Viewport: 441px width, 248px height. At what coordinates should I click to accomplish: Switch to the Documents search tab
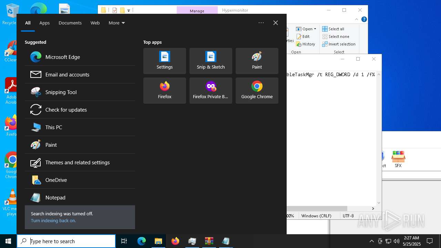70,23
